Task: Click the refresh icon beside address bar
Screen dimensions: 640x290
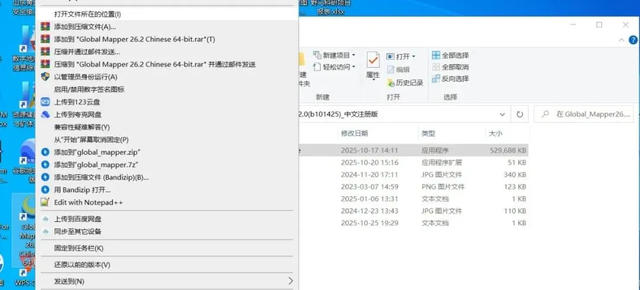Action: pyautogui.click(x=520, y=114)
